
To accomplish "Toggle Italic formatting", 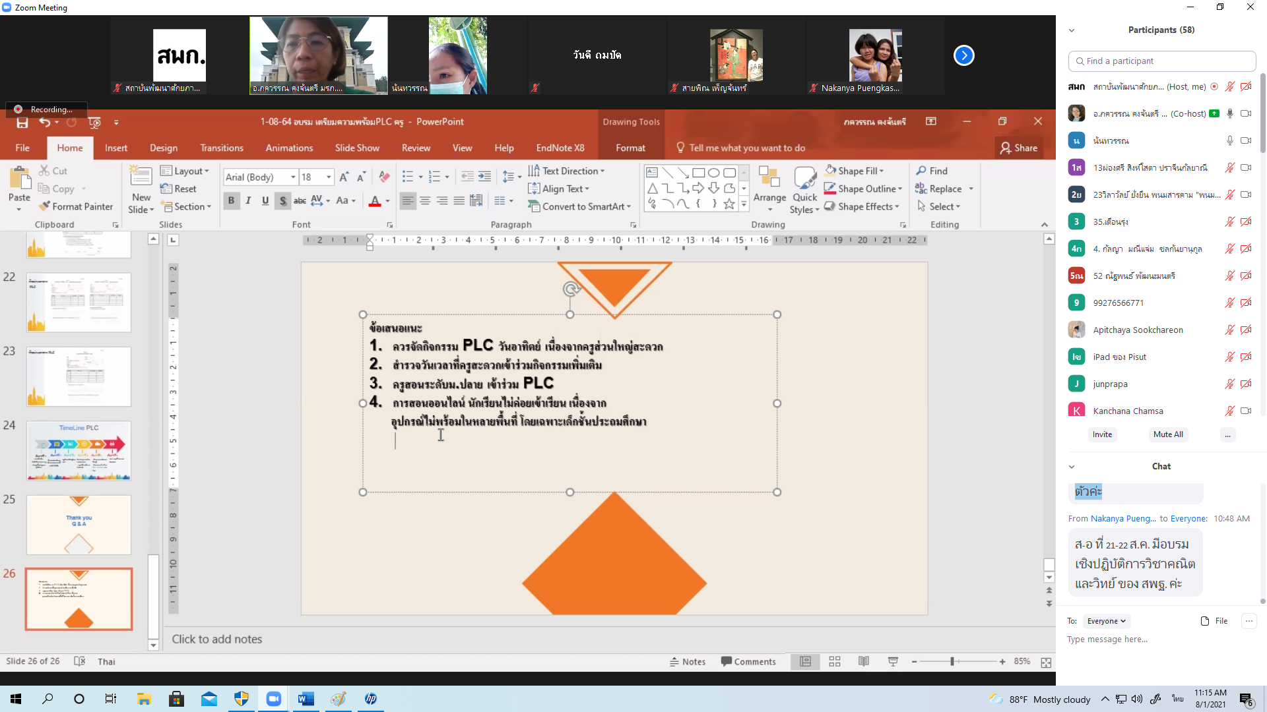I will pyautogui.click(x=248, y=200).
